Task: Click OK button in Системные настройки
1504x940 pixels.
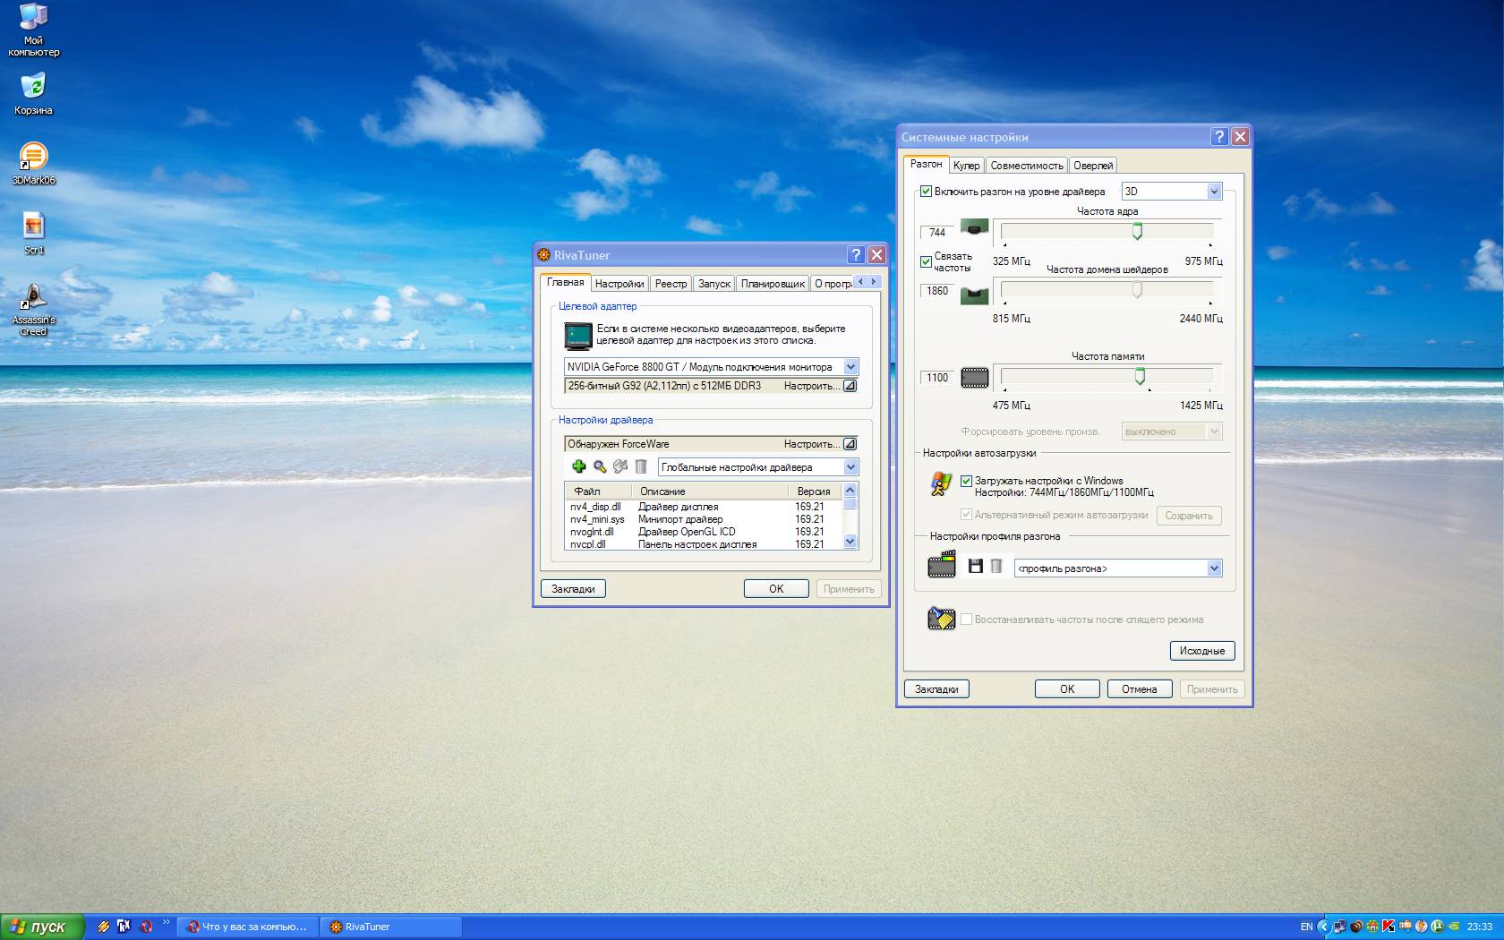Action: pos(1067,688)
